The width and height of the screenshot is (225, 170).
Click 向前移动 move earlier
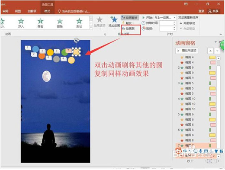click(x=187, y=23)
